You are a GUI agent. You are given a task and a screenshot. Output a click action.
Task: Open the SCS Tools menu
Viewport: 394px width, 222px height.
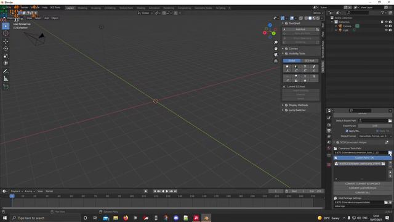coord(55,7)
